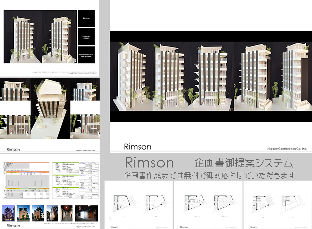
Task: Click the '企画書御提案システム' banner title
Action: [244, 163]
